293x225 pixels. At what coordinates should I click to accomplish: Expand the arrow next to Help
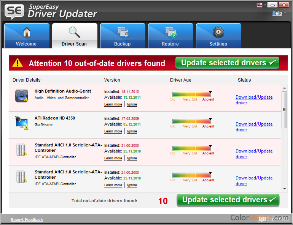pyautogui.click(x=285, y=13)
